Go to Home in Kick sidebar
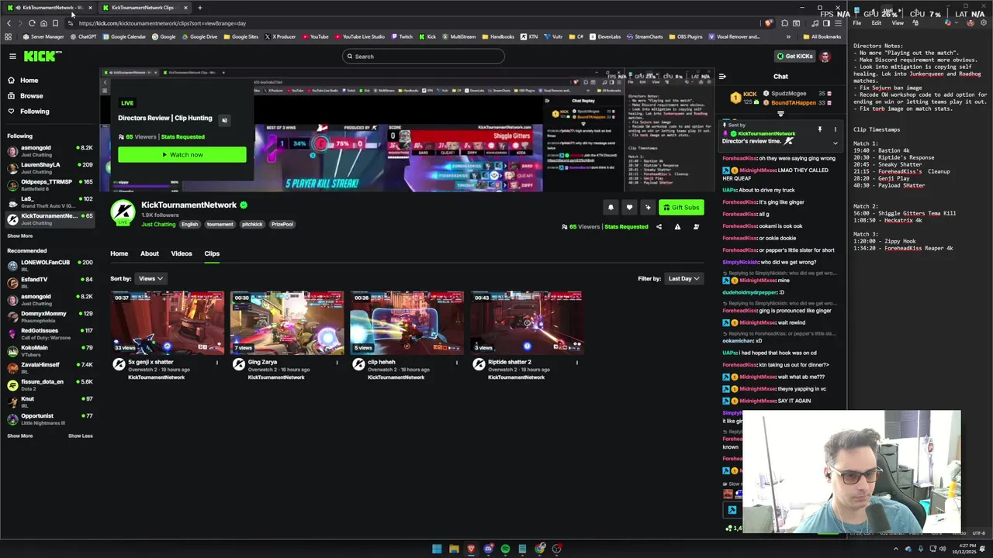This screenshot has height=558, width=993. pyautogui.click(x=29, y=81)
